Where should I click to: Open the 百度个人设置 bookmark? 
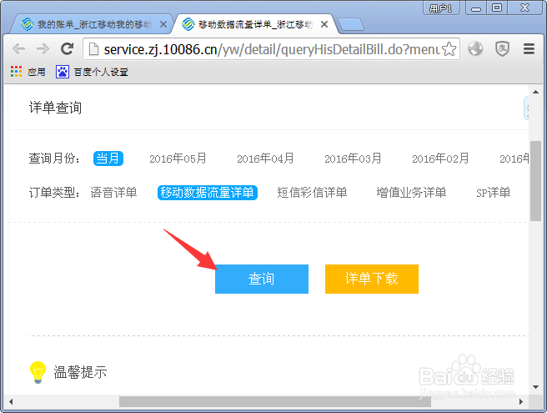(92, 72)
